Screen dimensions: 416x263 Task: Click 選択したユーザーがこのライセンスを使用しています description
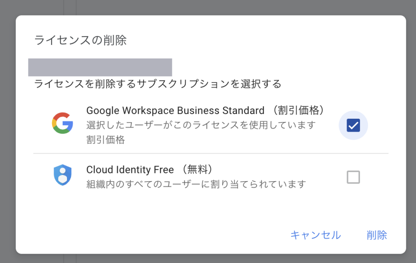[201, 125]
